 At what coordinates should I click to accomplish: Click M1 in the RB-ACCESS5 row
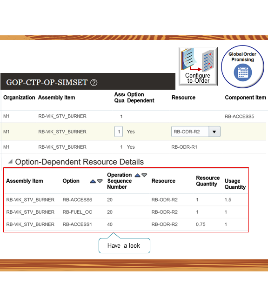point(7,116)
